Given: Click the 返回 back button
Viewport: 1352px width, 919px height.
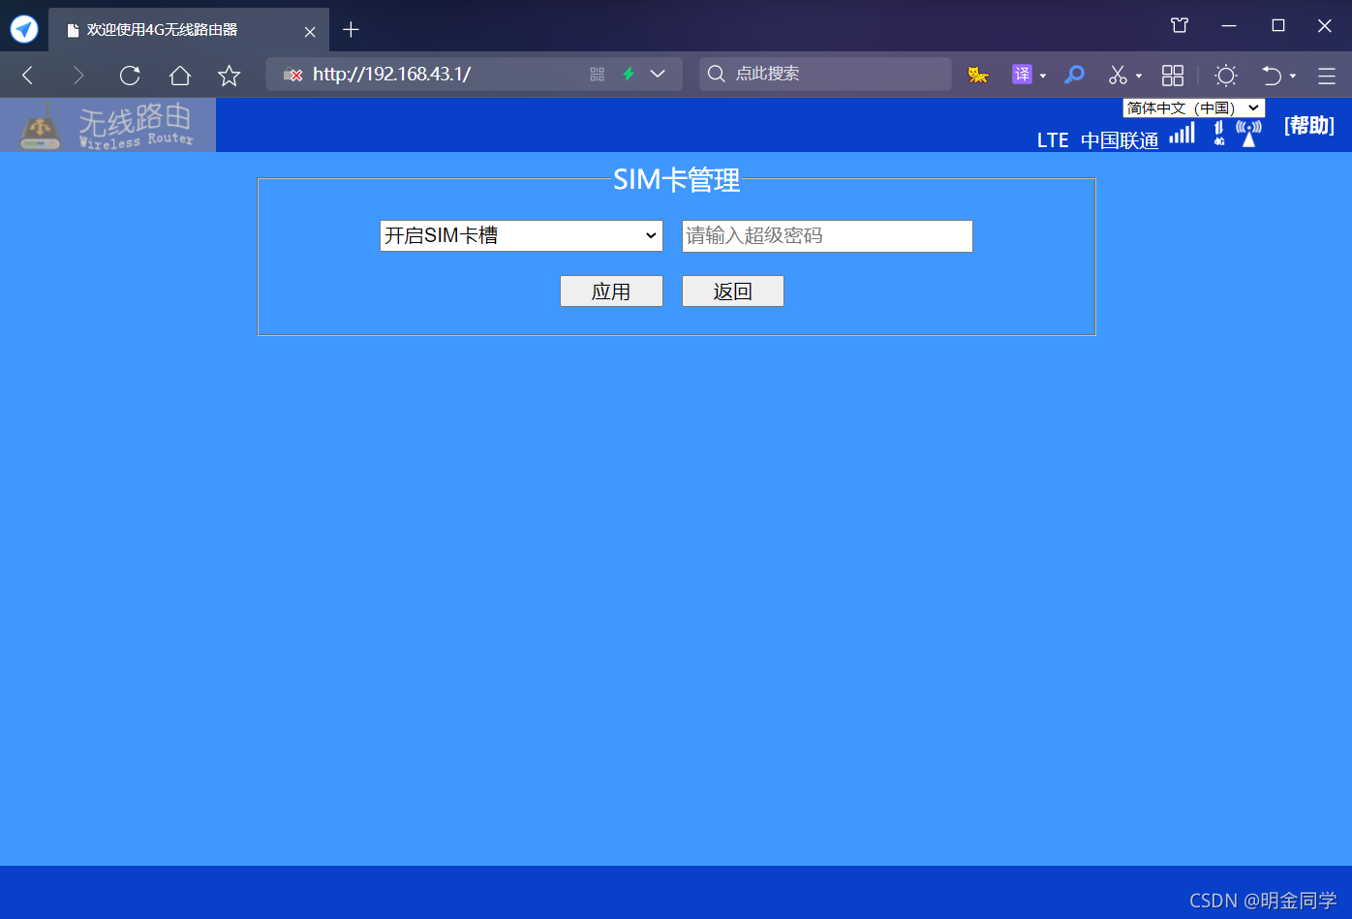Looking at the screenshot, I should 732,291.
